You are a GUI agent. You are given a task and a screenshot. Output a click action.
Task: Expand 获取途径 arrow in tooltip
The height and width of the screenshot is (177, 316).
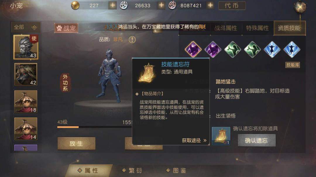coord(205,140)
